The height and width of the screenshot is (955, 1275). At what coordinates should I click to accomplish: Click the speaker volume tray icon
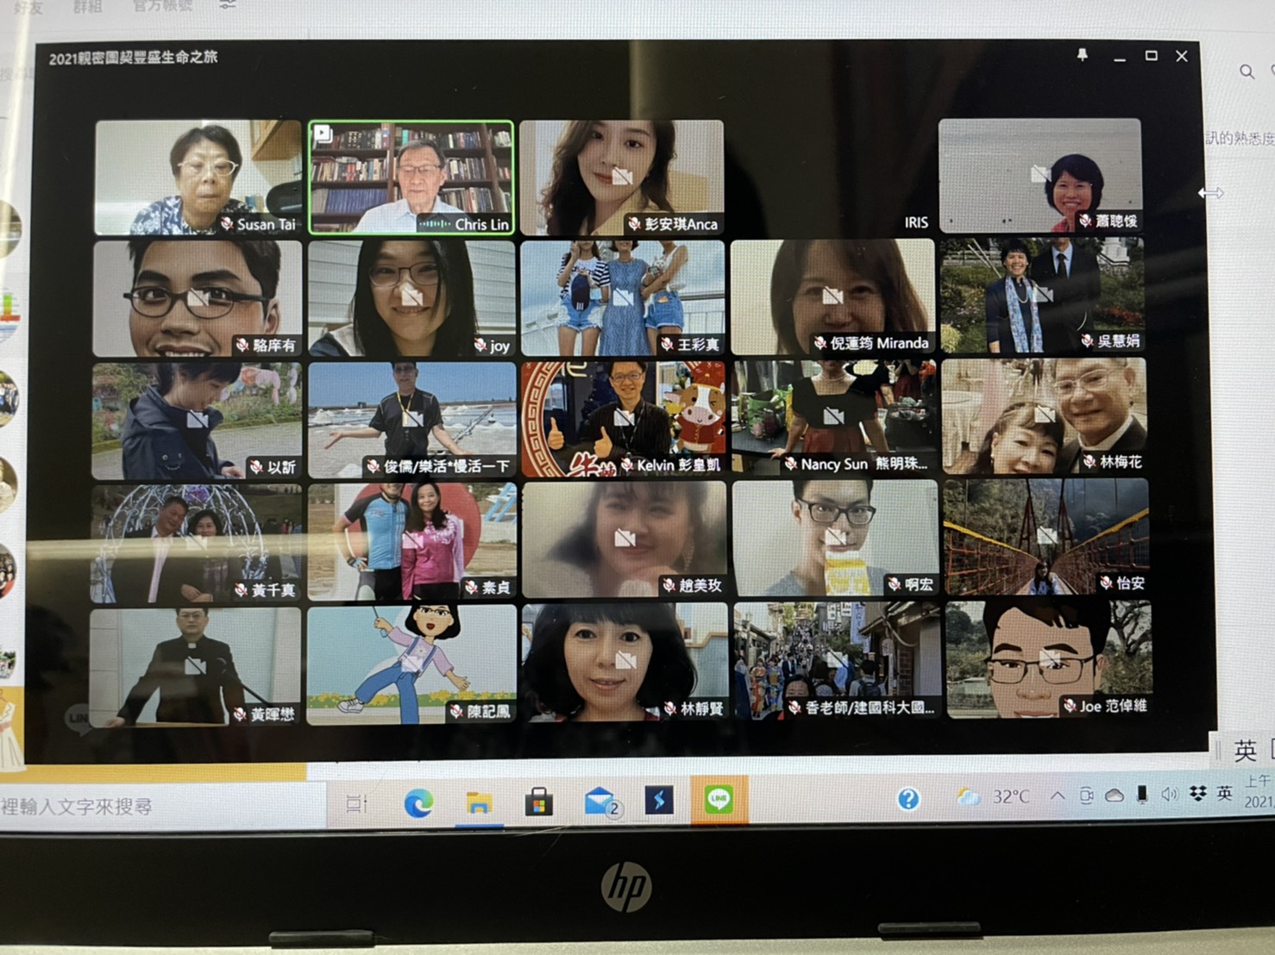(1169, 795)
